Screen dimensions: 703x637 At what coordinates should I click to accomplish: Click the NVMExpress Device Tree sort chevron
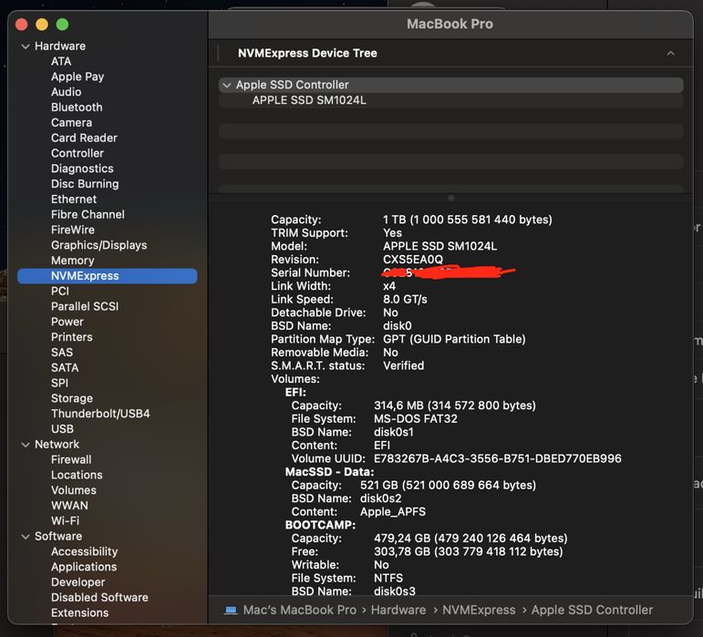pyautogui.click(x=671, y=53)
